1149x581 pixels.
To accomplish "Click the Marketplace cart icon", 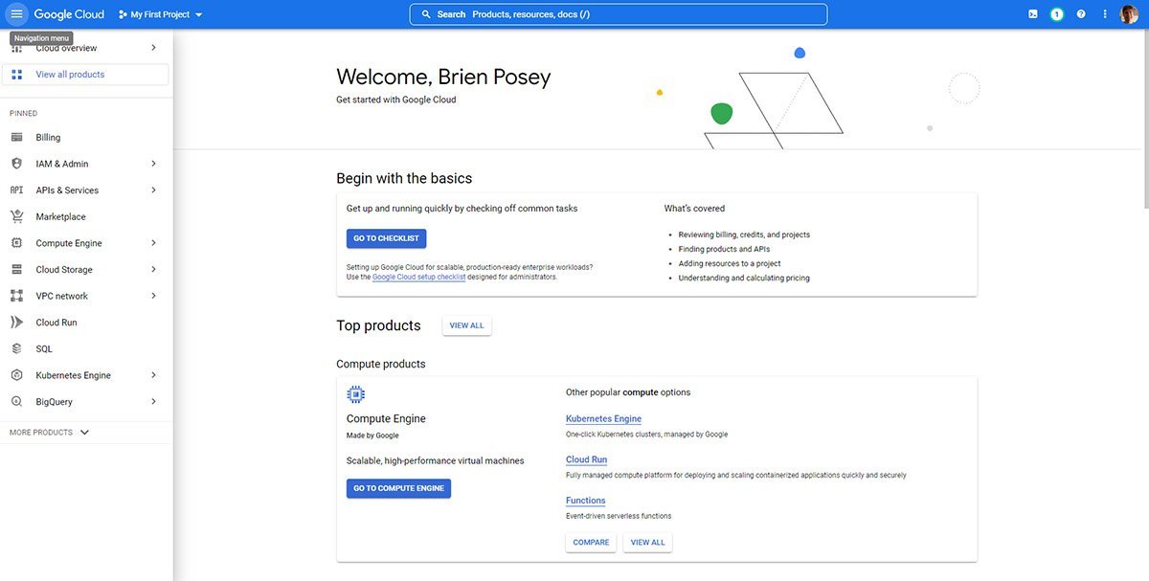I will 16,216.
